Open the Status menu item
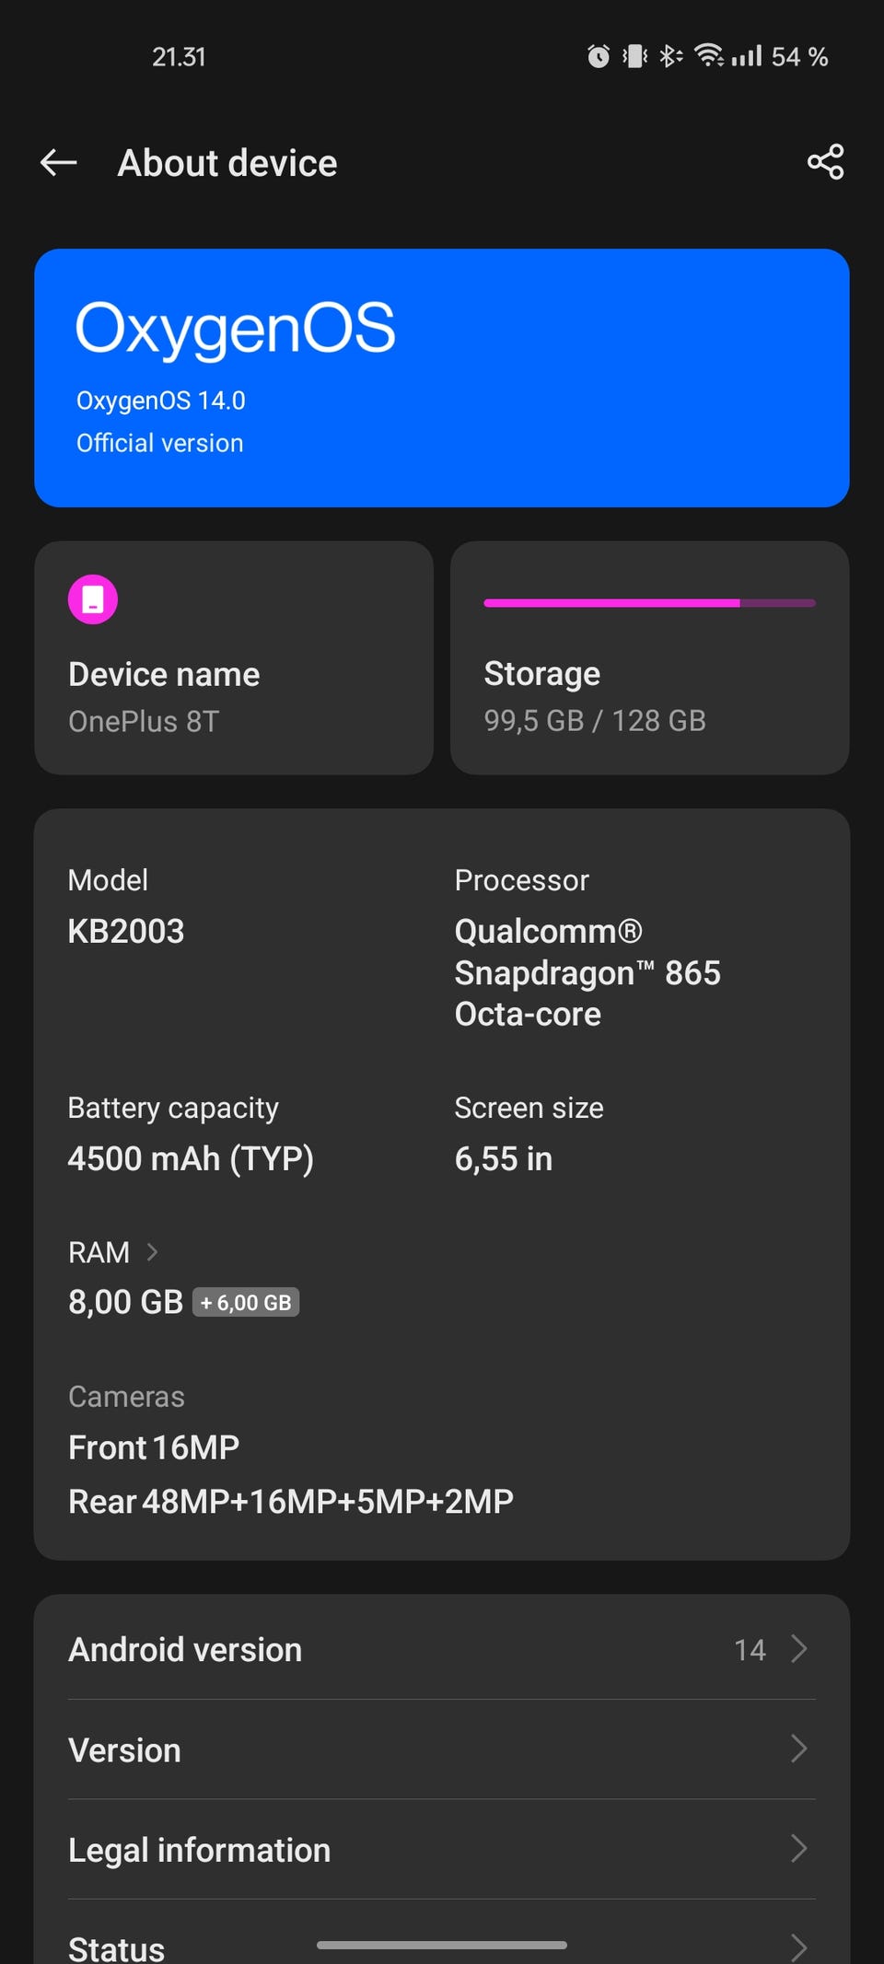The width and height of the screenshot is (884, 1964). tap(117, 1947)
